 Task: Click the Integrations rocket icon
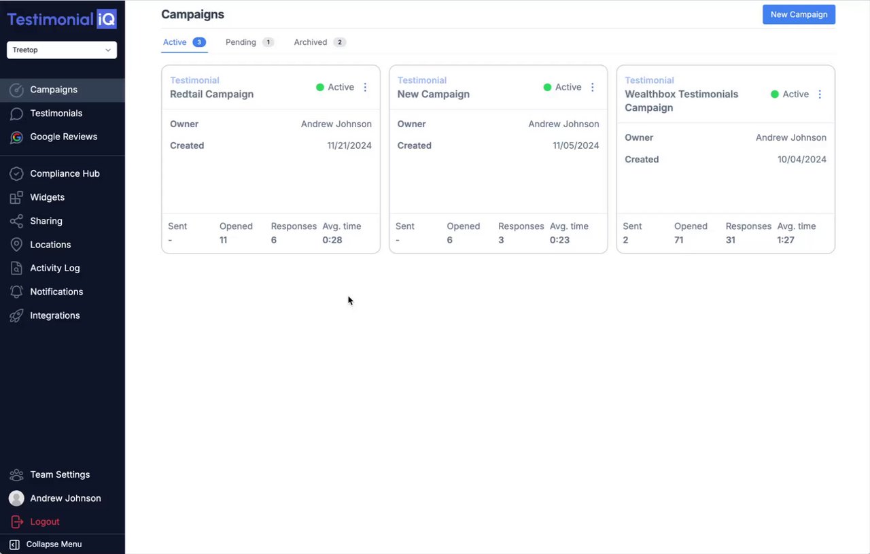(x=16, y=316)
